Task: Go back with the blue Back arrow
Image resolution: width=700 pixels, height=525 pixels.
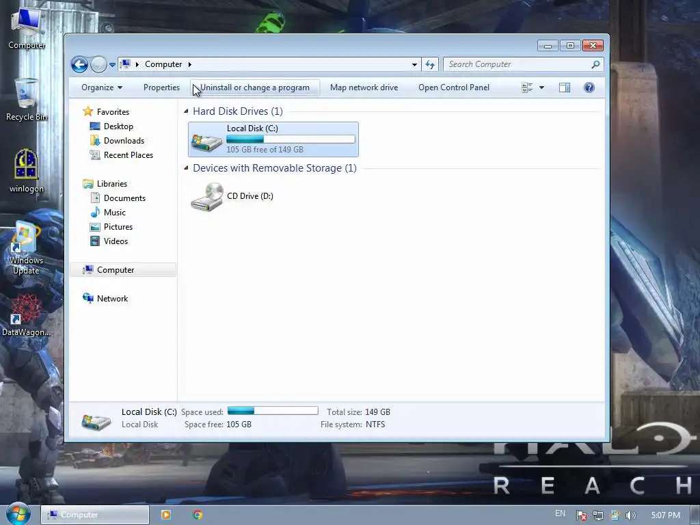Action: pyautogui.click(x=79, y=65)
